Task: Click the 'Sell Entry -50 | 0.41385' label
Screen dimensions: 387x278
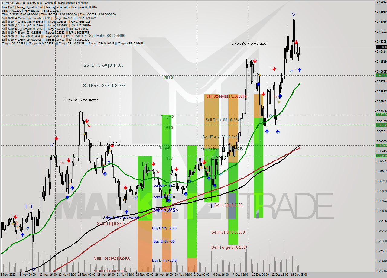Action: tap(103, 65)
